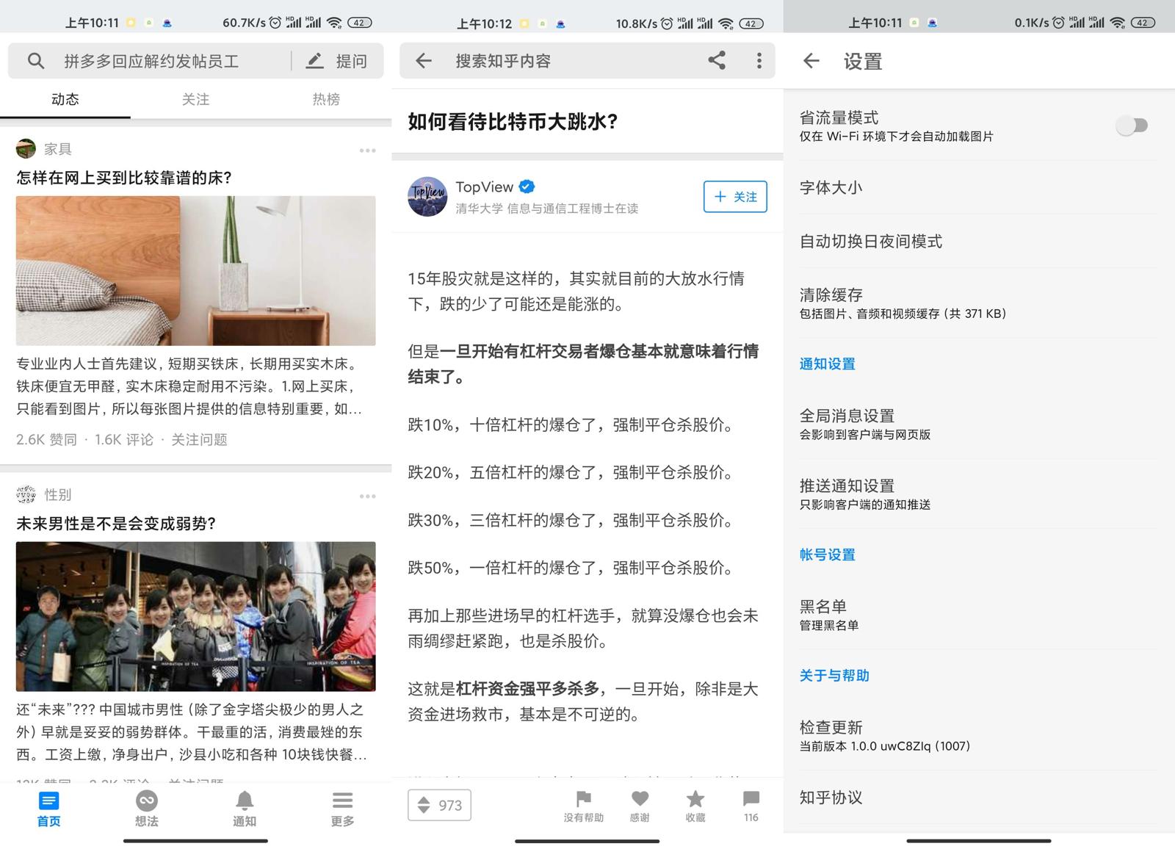
Task: Switch to the 热榜 tab
Action: click(325, 99)
